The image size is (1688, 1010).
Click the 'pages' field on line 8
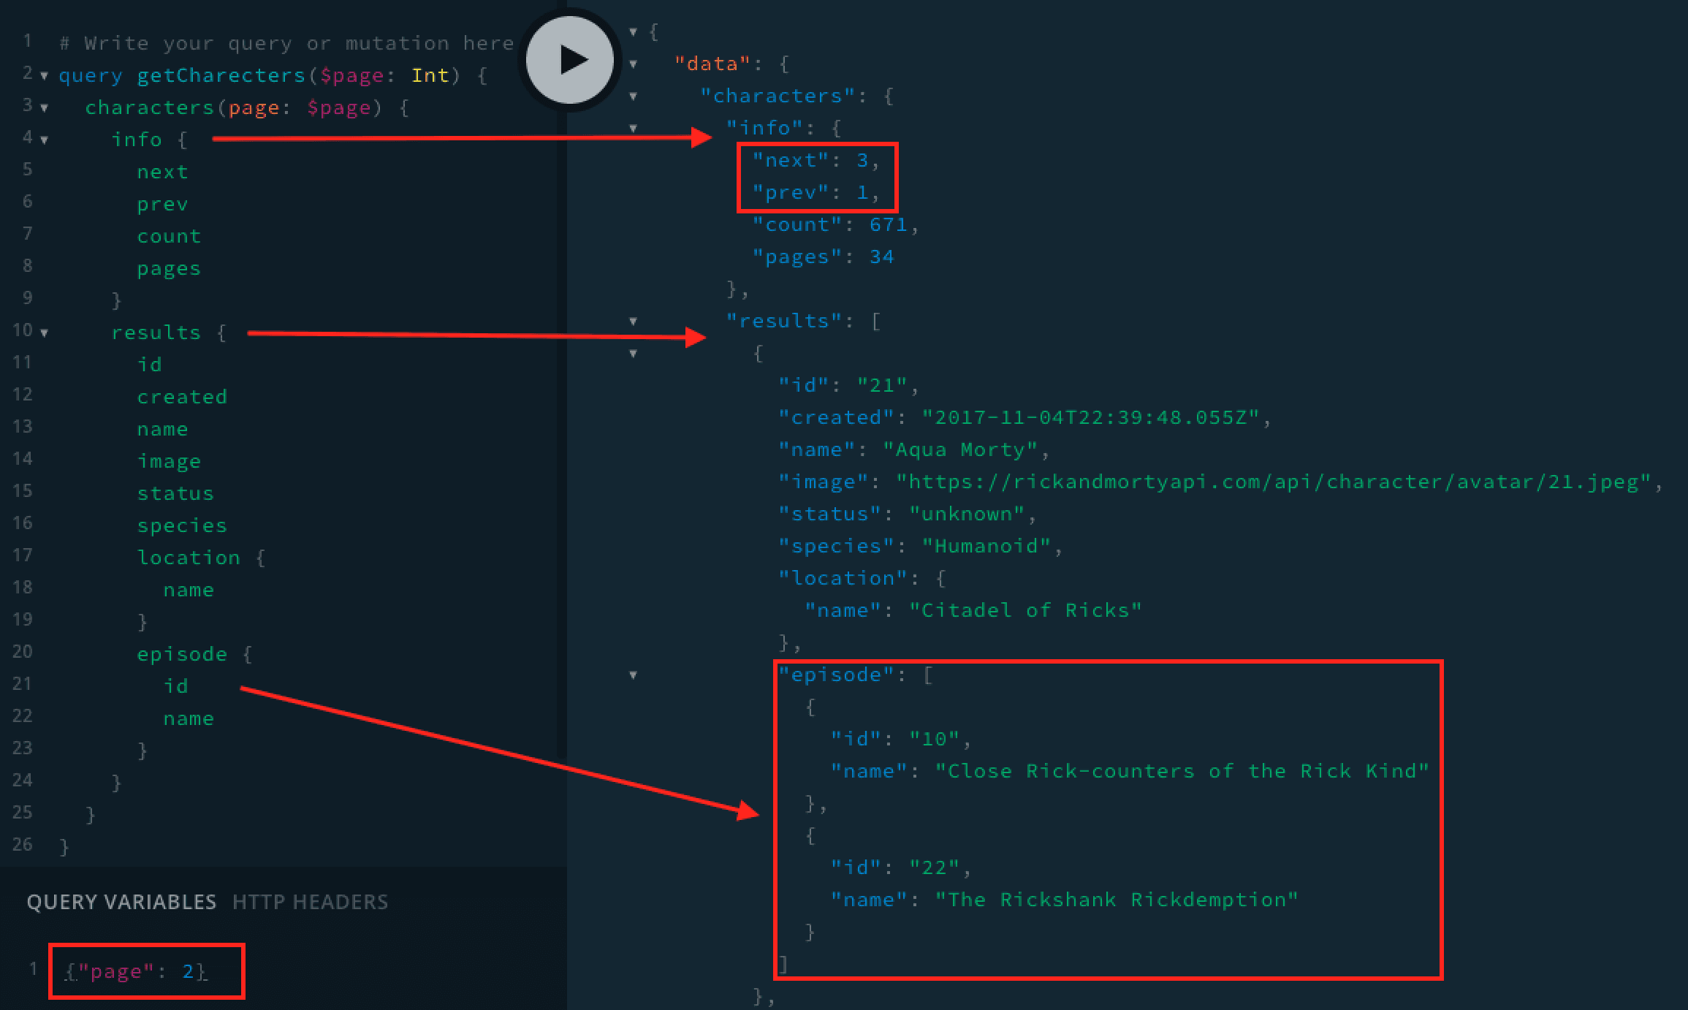tap(169, 268)
